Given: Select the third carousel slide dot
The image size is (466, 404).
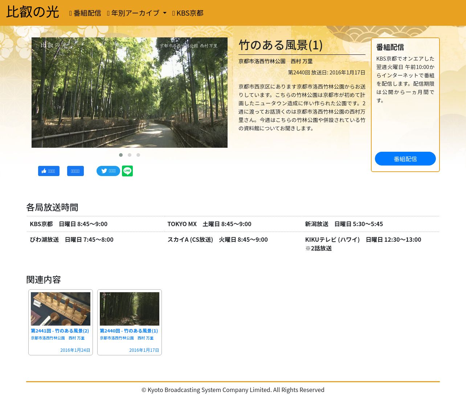Looking at the screenshot, I should tap(138, 155).
